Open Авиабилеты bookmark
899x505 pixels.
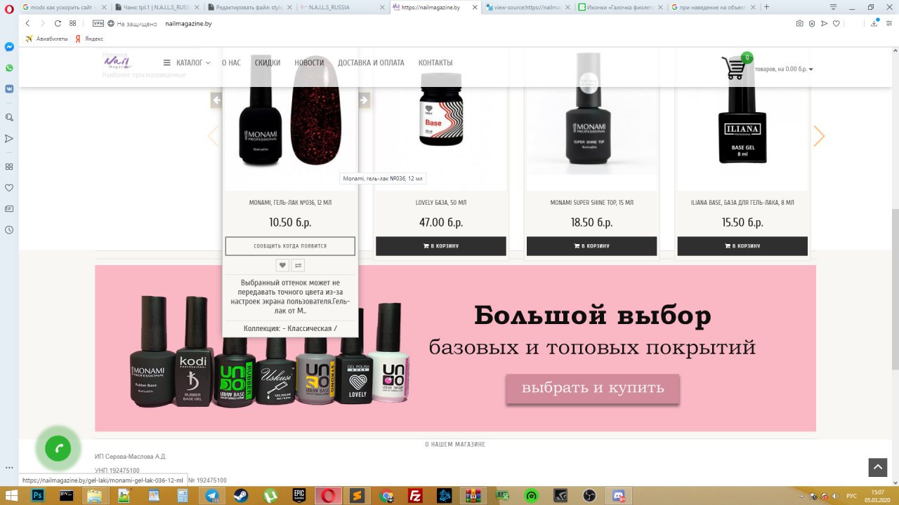[x=46, y=39]
